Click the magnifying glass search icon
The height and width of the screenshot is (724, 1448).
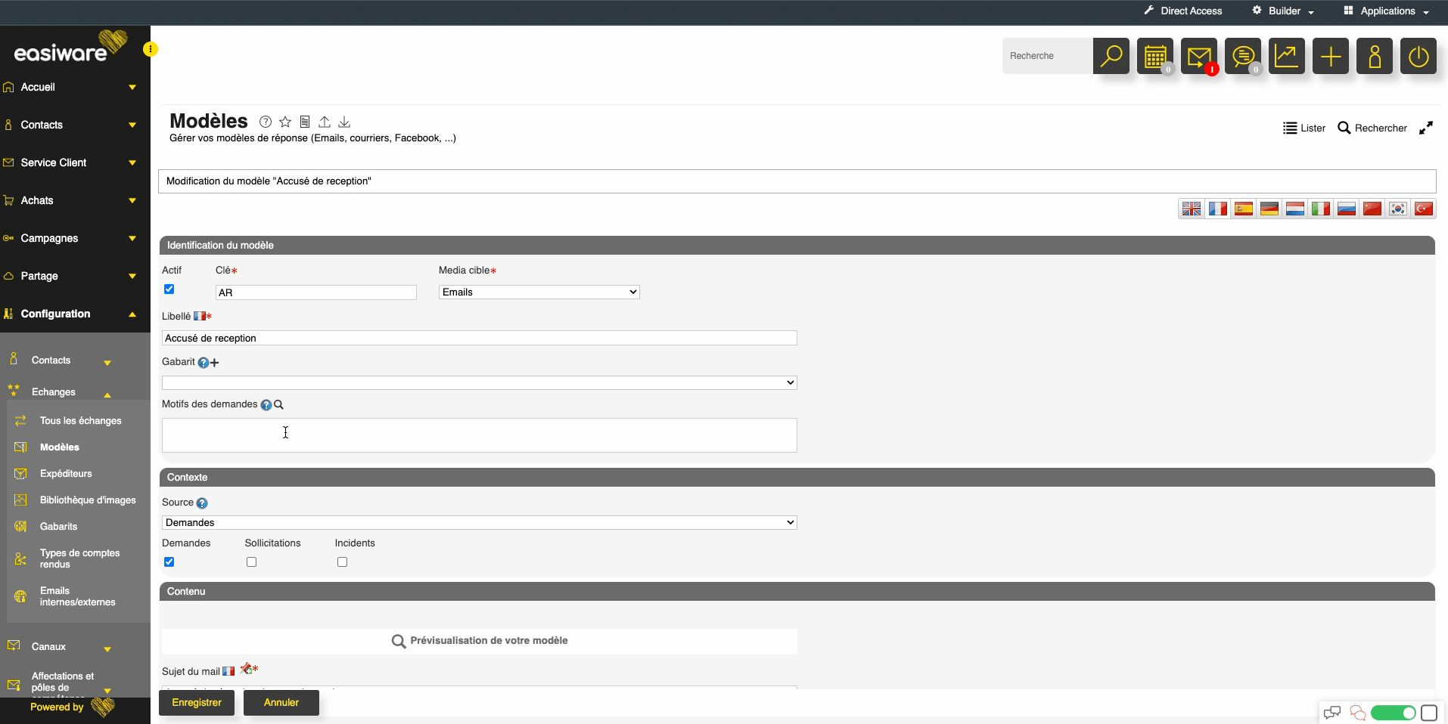pos(1111,56)
